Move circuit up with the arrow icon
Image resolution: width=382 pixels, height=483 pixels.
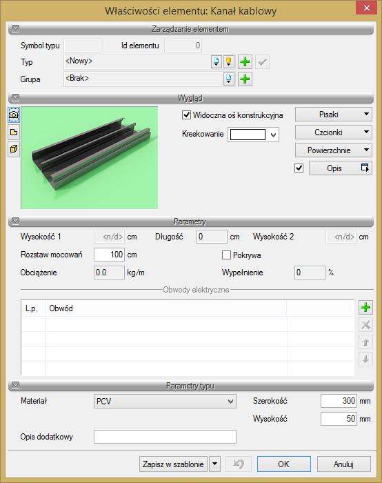tap(365, 342)
